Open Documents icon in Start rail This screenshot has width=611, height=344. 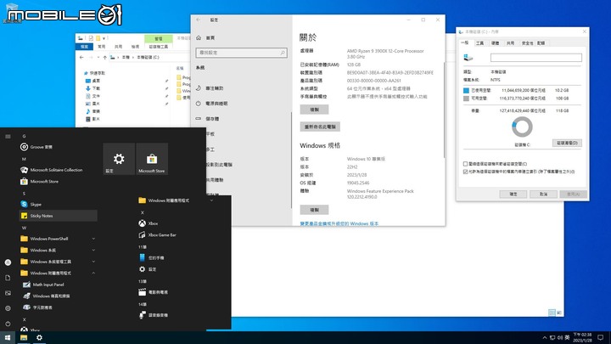coord(8,278)
